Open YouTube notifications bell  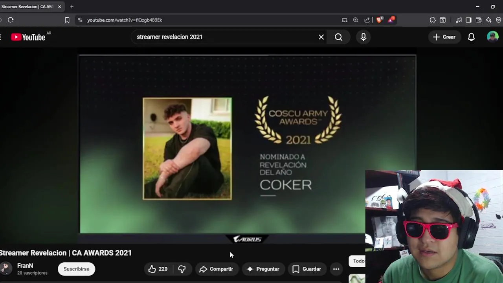471,37
